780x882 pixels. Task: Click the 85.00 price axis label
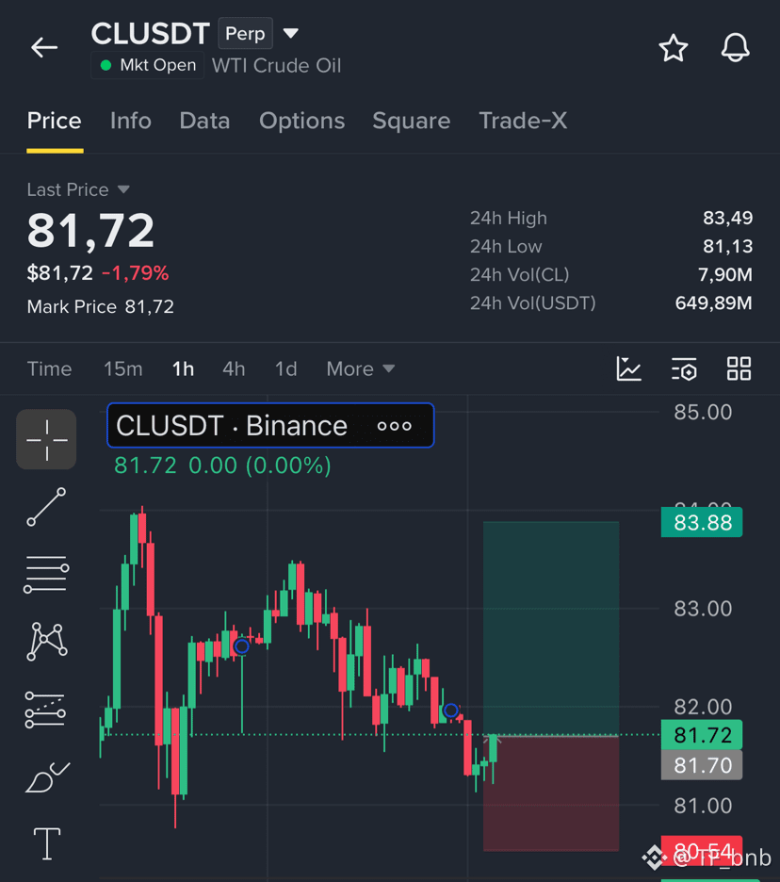click(x=703, y=413)
